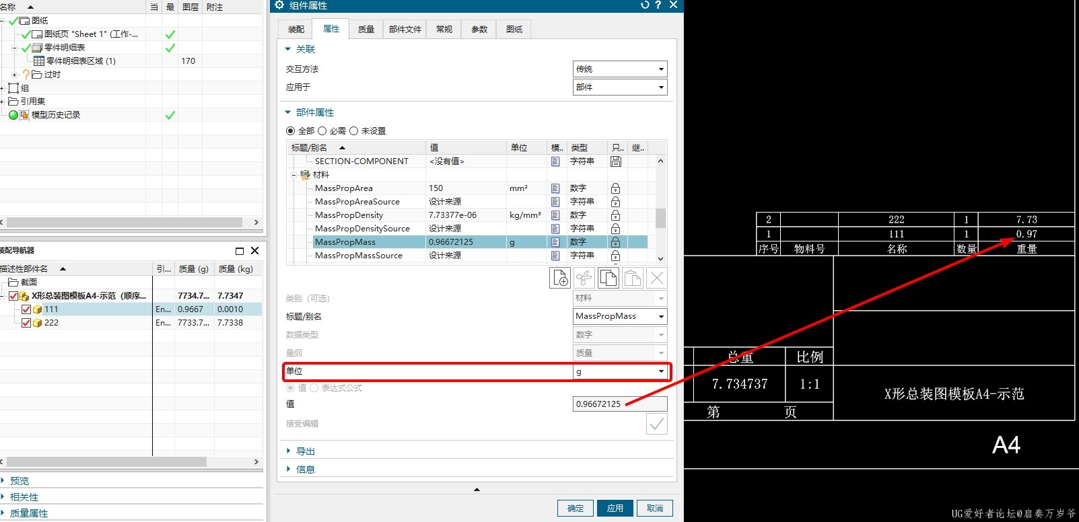The width and height of the screenshot is (1079, 522).
Task: Click the help question mark in title bar
Action: pyautogui.click(x=658, y=5)
